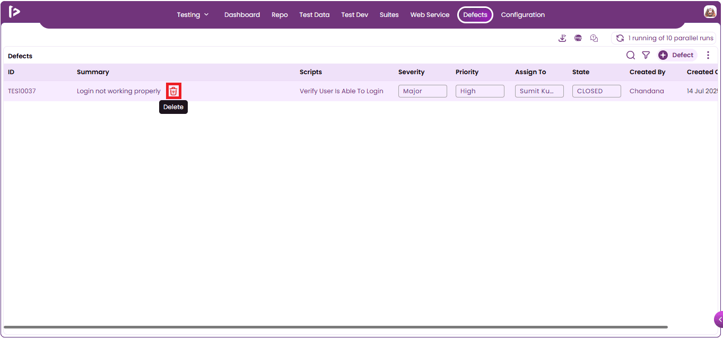This screenshot has height=338, width=723.
Task: Click the Priority column header
Action: pos(467,72)
